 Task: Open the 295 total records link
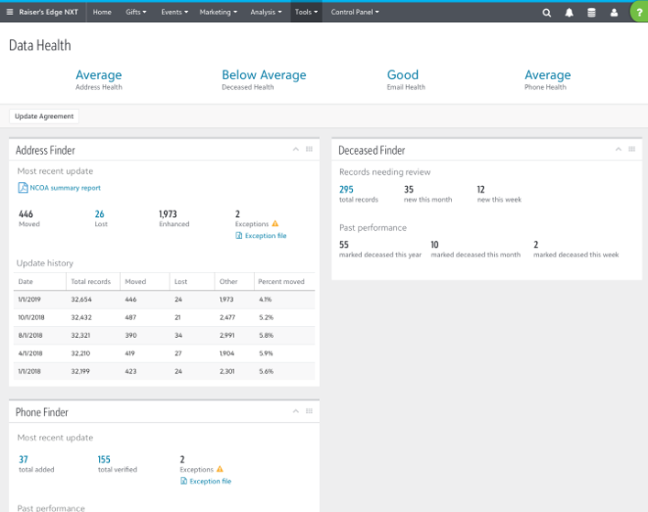click(x=346, y=190)
